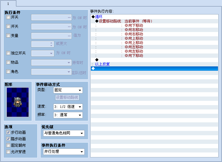Open the 频率 dropdown showing 通常
This screenshot has height=162, width=222.
pyautogui.click(x=68, y=115)
